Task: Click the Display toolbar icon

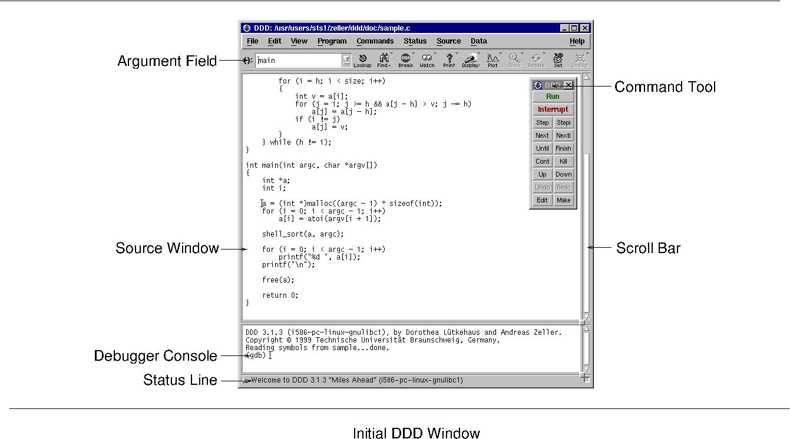Action: pos(471,60)
